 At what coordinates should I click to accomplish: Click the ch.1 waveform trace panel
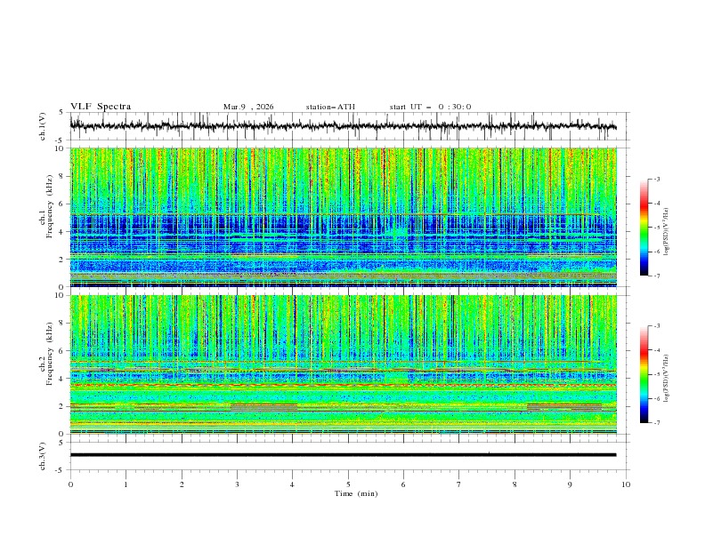[x=347, y=126]
